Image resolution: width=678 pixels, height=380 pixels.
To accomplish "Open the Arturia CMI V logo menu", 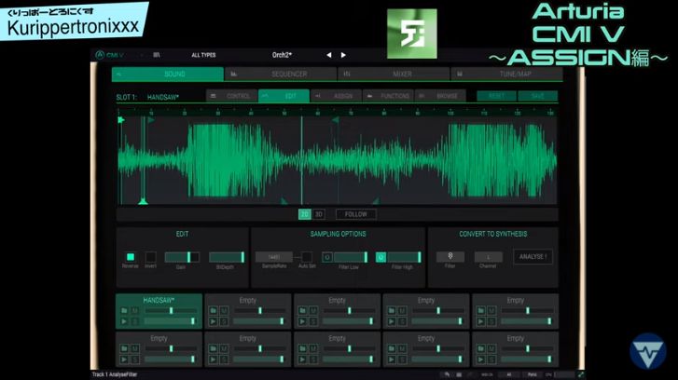I will [x=109, y=55].
